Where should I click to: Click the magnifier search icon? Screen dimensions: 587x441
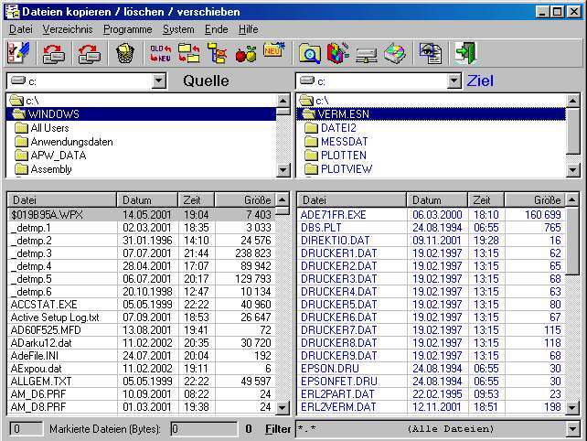click(x=310, y=54)
